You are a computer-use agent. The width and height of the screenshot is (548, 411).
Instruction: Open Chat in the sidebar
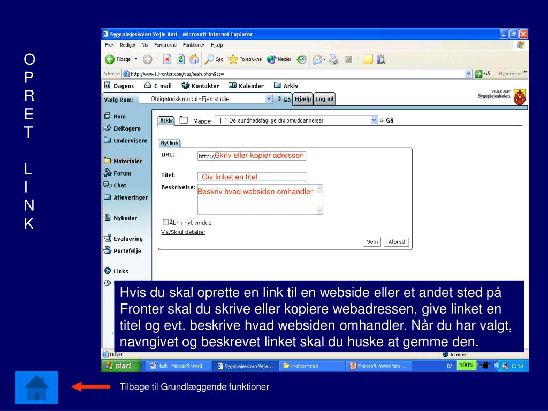tap(115, 185)
